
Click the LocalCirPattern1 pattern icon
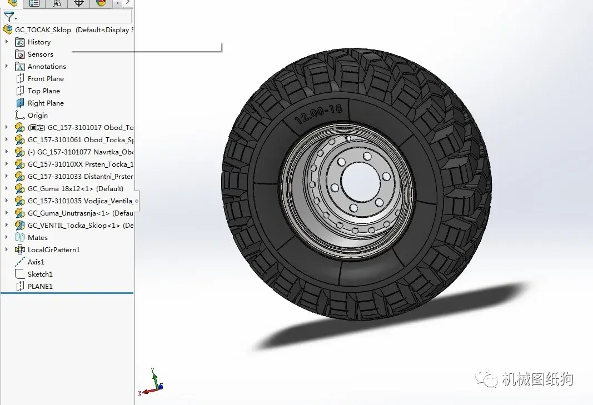pyautogui.click(x=19, y=249)
